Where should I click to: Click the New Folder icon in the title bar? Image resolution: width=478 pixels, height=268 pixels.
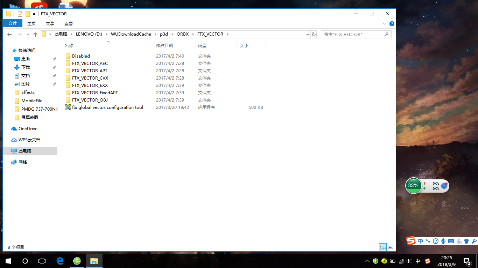tap(28, 14)
